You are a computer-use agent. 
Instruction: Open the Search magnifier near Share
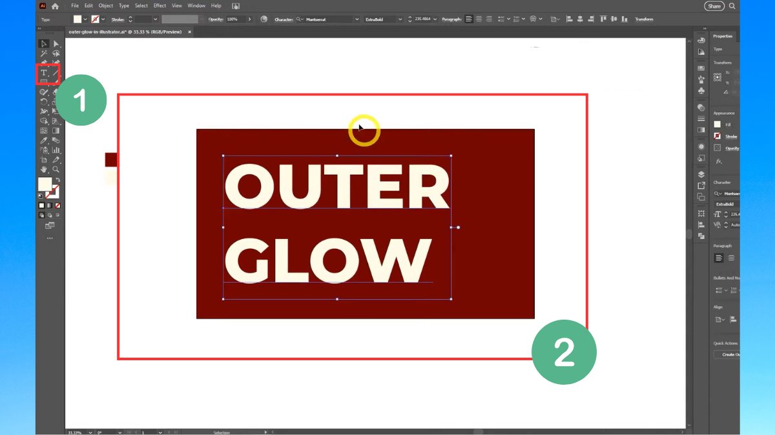[x=732, y=6]
